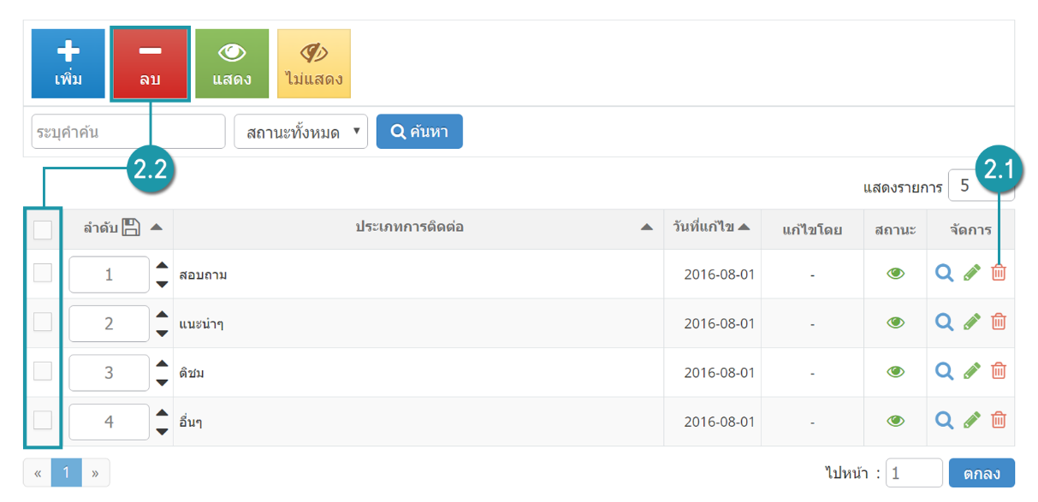Edit ติชม with the green pencil icon
The width and height of the screenshot is (1038, 502).
click(x=972, y=370)
